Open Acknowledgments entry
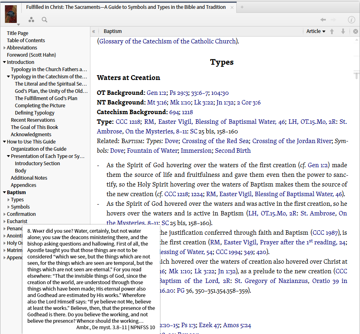 (x=31, y=134)
